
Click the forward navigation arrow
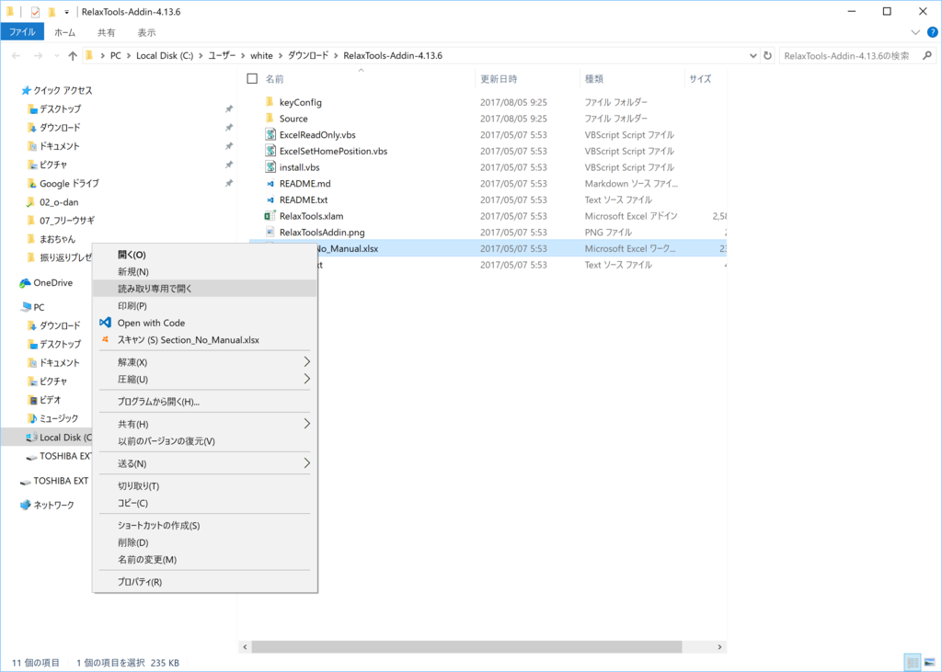coord(38,56)
